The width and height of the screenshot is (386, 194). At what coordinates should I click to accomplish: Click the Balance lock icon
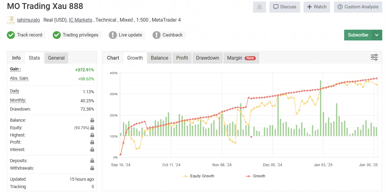tap(92, 120)
